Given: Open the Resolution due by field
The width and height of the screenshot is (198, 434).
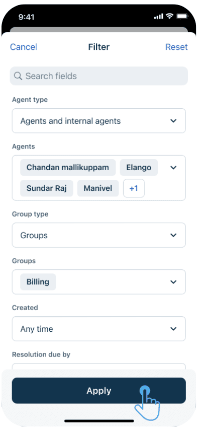Looking at the screenshot, I should pyautogui.click(x=99, y=366).
